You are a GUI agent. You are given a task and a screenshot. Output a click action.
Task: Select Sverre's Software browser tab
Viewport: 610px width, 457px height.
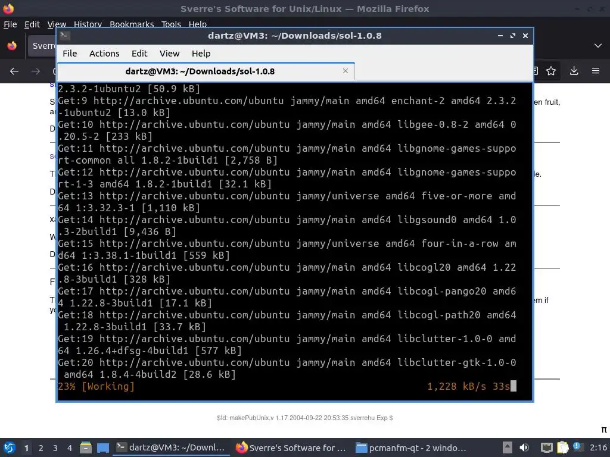[42, 46]
